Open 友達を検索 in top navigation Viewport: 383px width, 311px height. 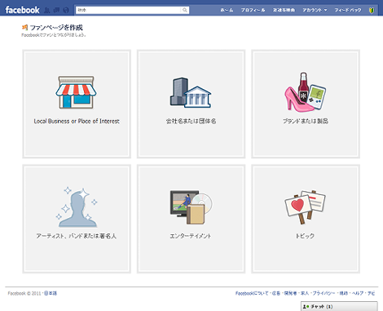coord(284,10)
